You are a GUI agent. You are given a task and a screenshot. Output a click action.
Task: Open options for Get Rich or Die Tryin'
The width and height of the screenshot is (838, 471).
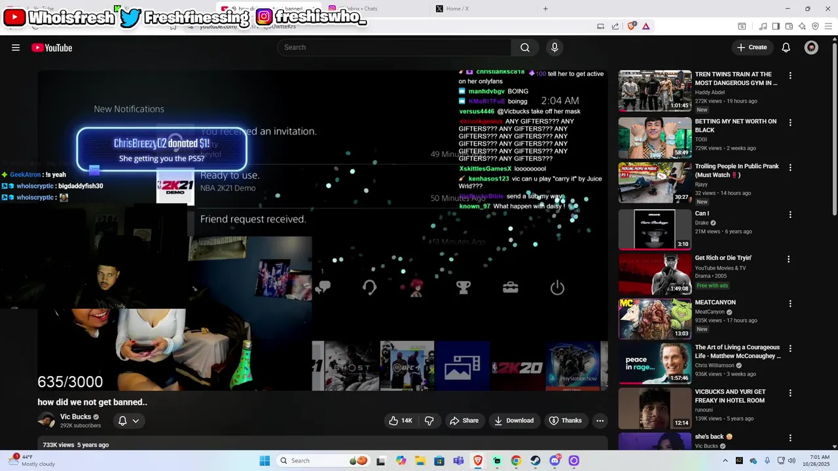[x=788, y=259]
